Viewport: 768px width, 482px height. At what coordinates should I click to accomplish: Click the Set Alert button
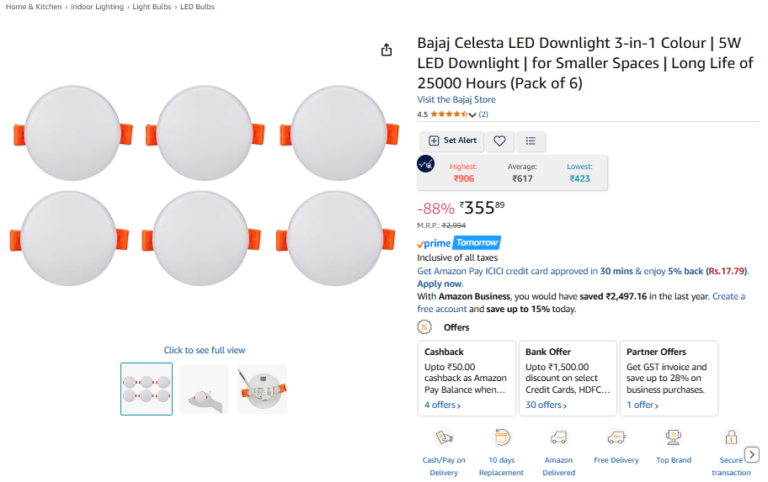pos(452,140)
